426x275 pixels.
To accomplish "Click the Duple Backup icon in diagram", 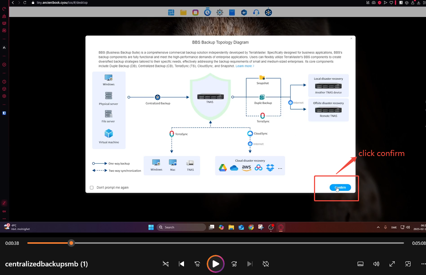I will tap(262, 97).
